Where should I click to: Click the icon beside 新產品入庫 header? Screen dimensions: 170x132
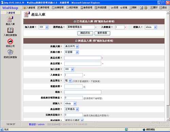pos(76,41)
